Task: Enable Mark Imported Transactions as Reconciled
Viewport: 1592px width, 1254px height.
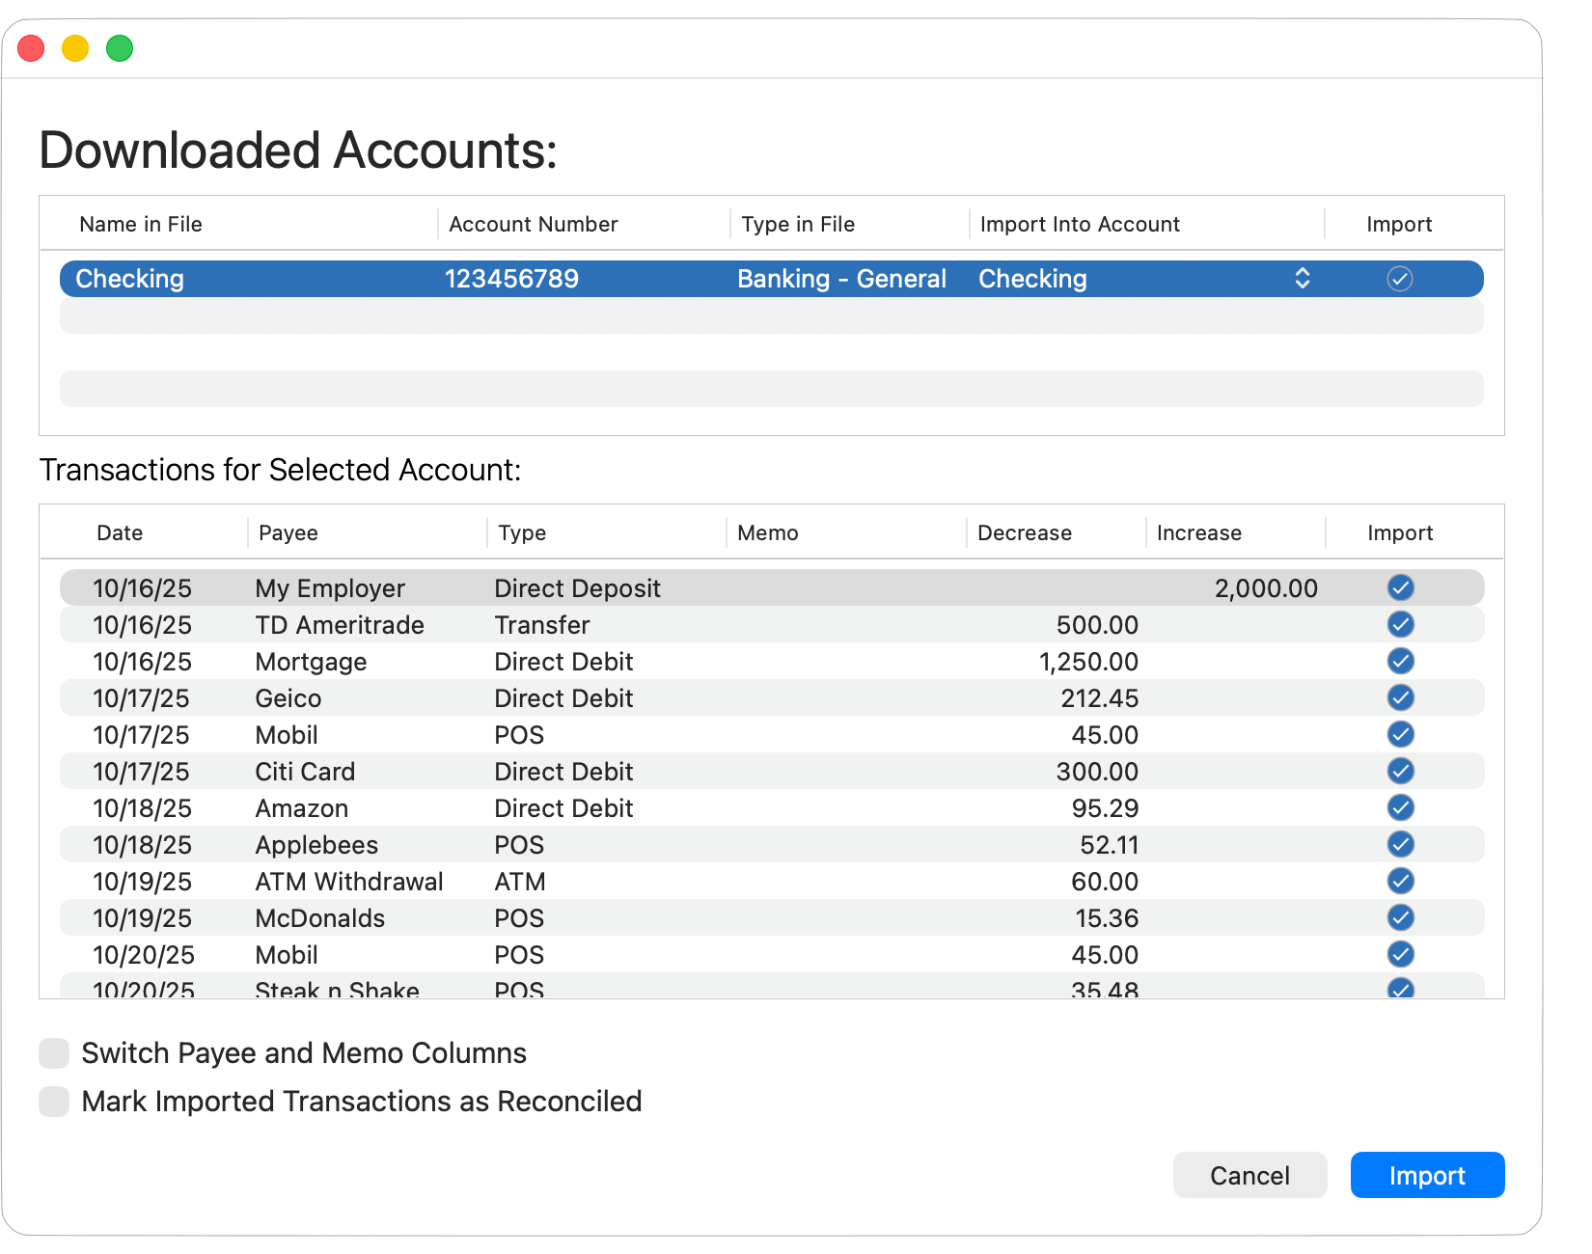Action: coord(53,1101)
